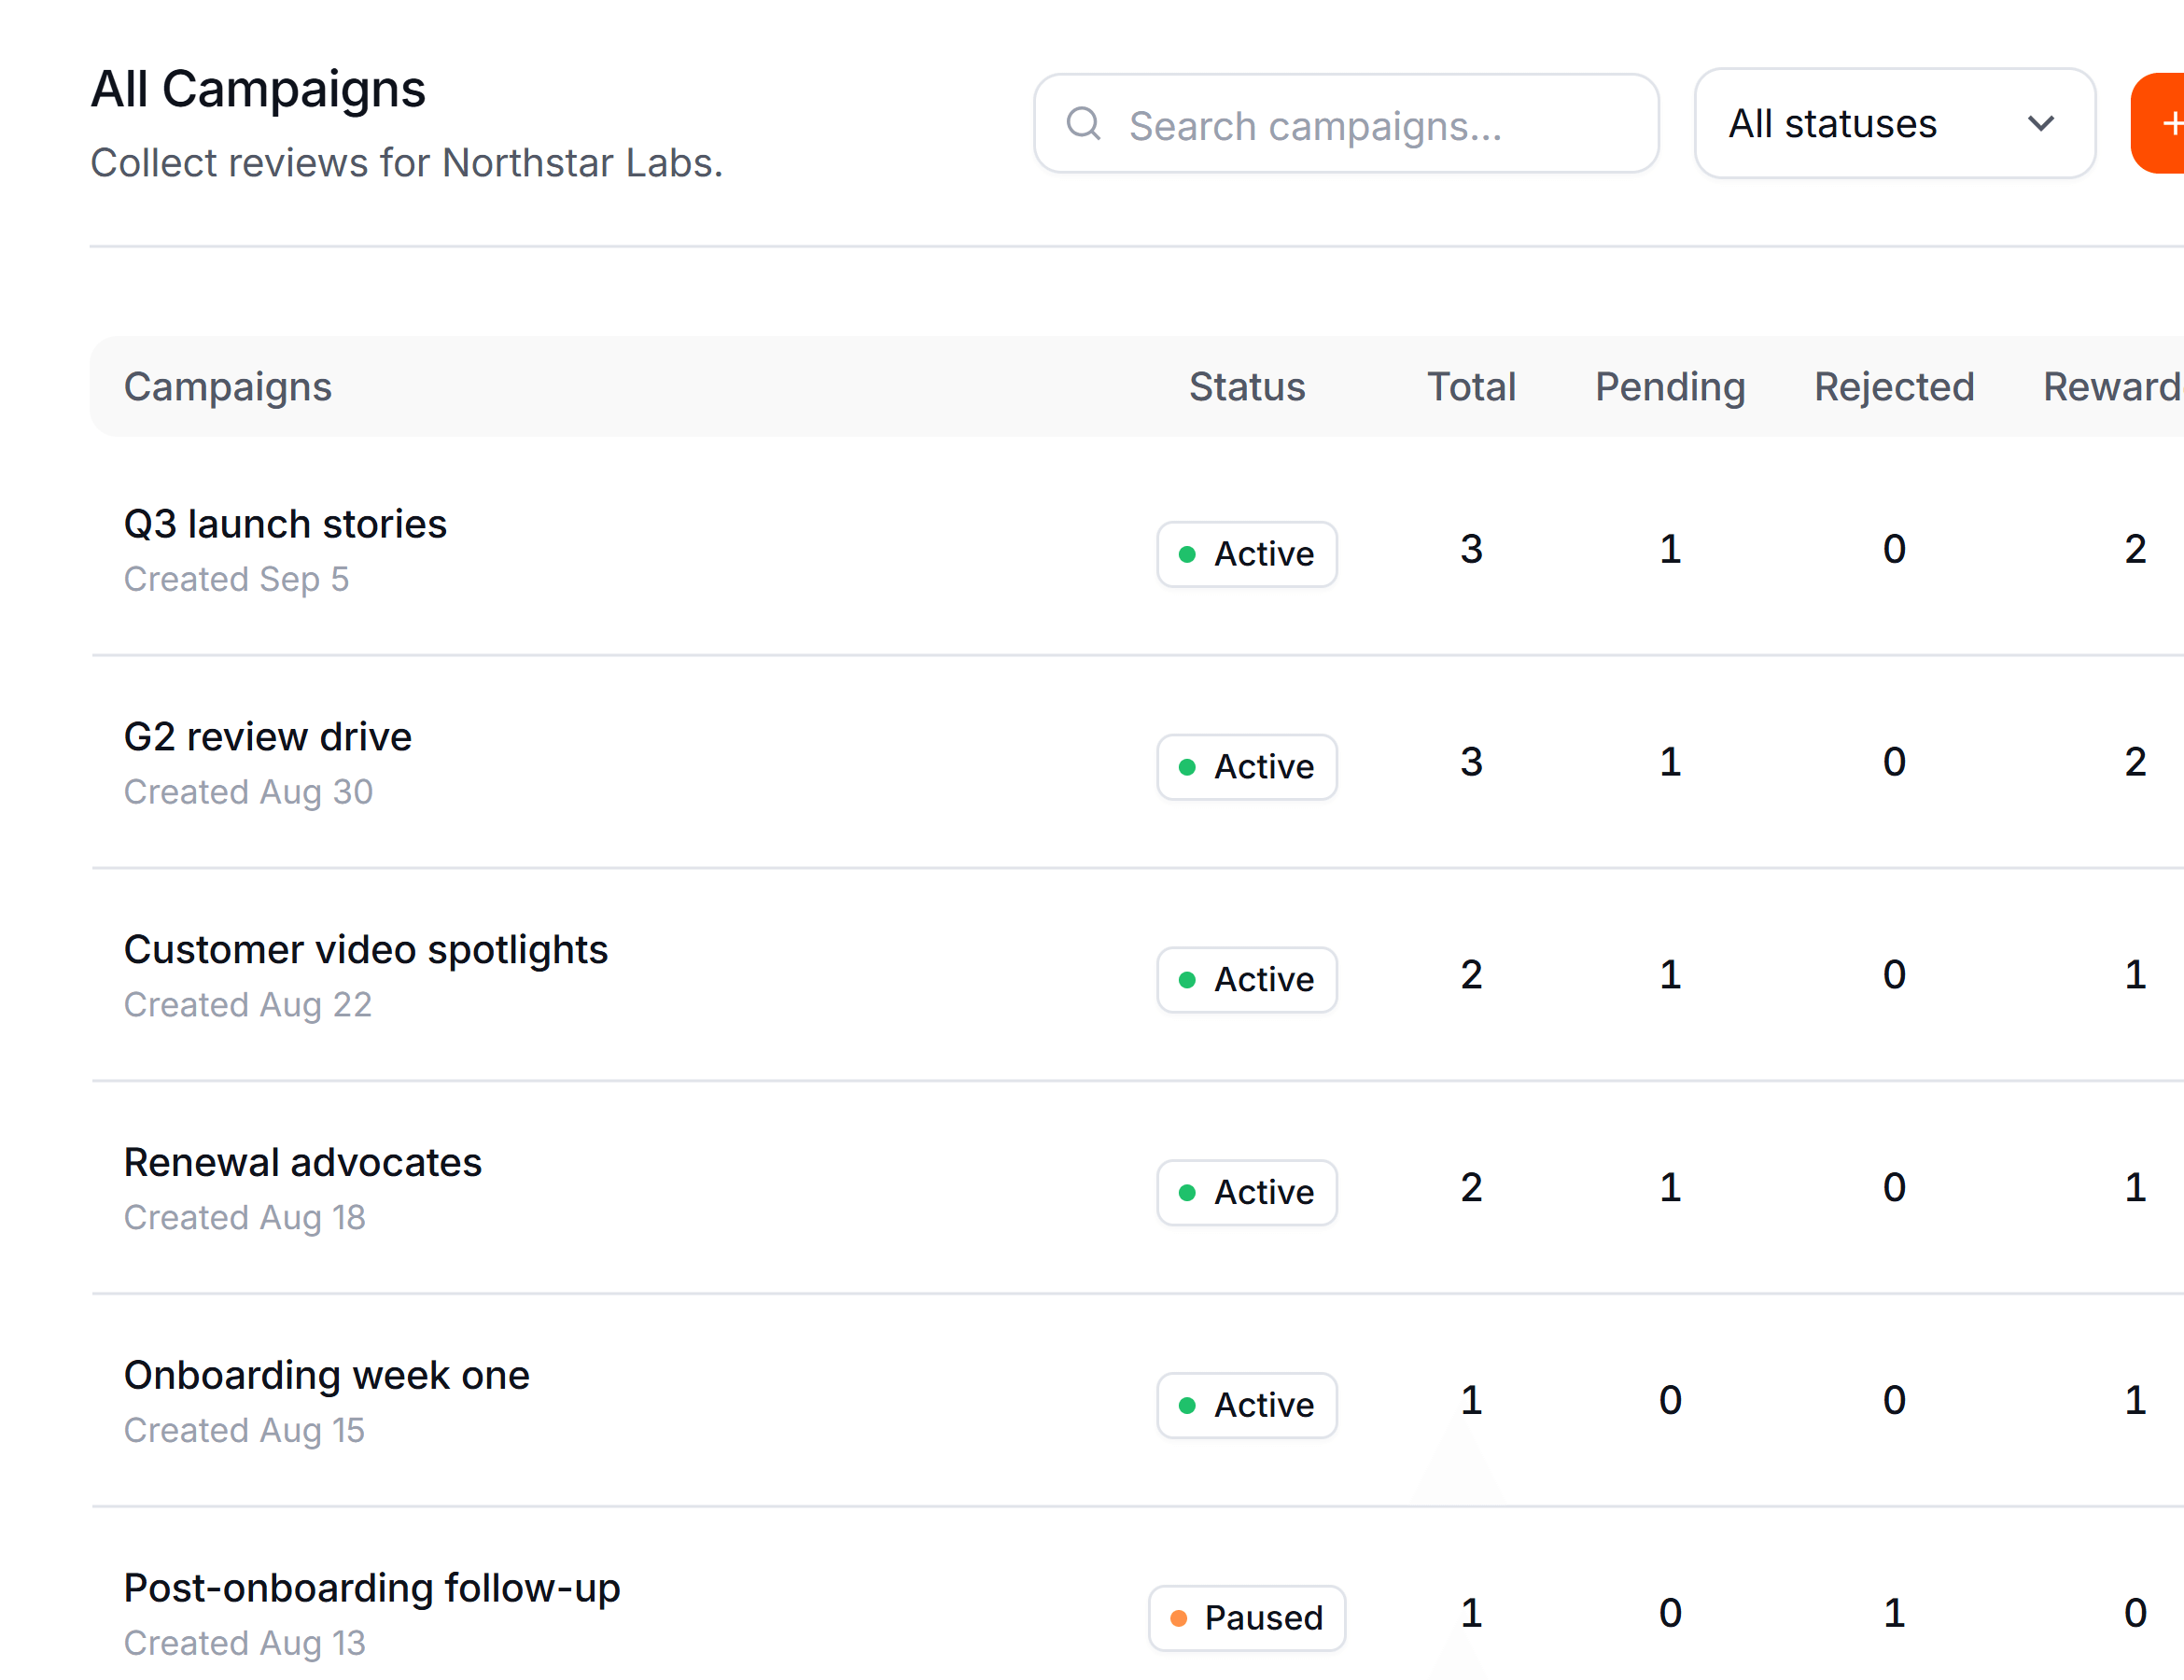Select the Created Aug 18 date text

tap(244, 1218)
